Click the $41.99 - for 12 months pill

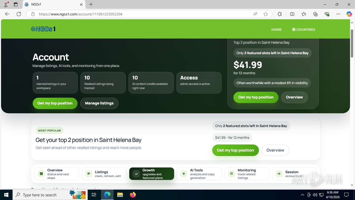tap(232, 137)
